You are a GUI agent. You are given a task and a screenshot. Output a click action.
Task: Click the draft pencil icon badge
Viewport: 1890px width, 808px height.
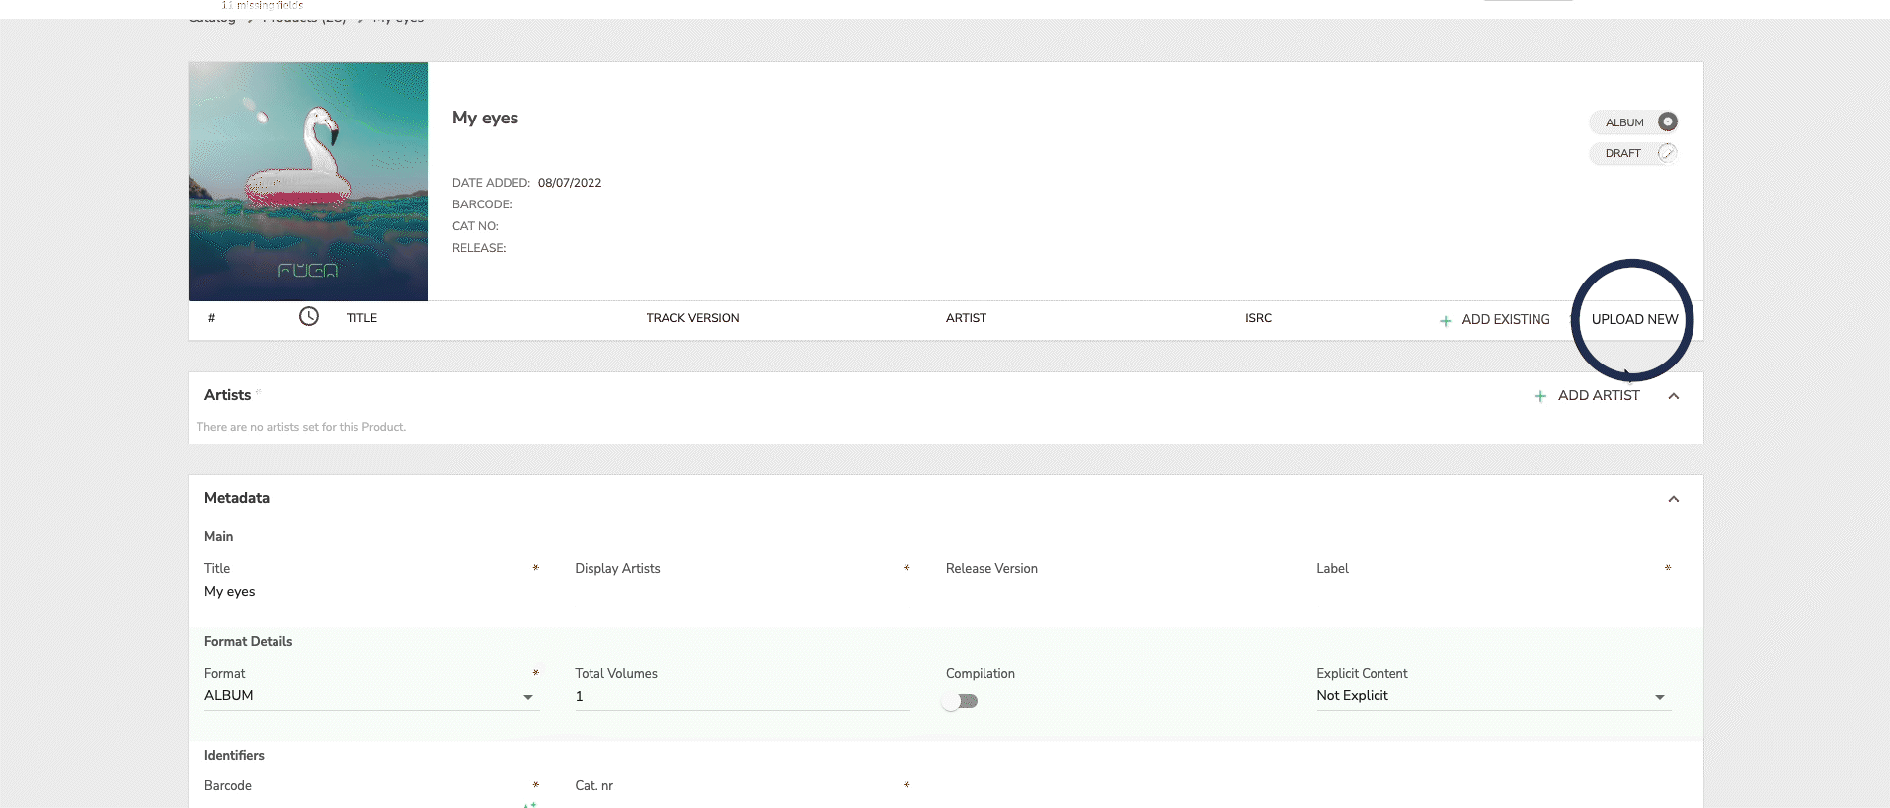(x=1667, y=152)
